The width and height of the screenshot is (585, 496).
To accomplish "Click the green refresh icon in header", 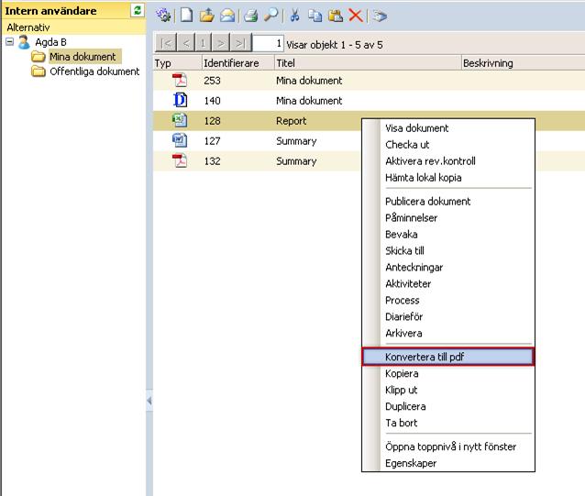I will [x=138, y=10].
